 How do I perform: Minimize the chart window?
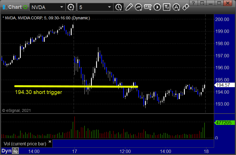click(211, 3)
